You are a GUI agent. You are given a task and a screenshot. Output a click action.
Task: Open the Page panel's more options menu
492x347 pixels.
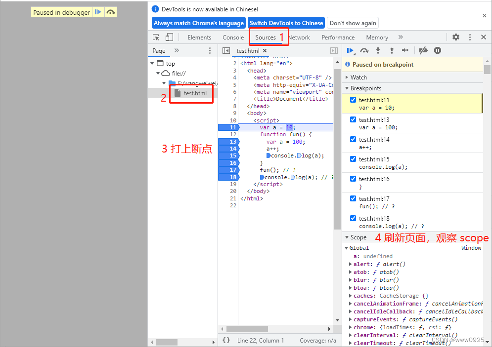(x=210, y=50)
